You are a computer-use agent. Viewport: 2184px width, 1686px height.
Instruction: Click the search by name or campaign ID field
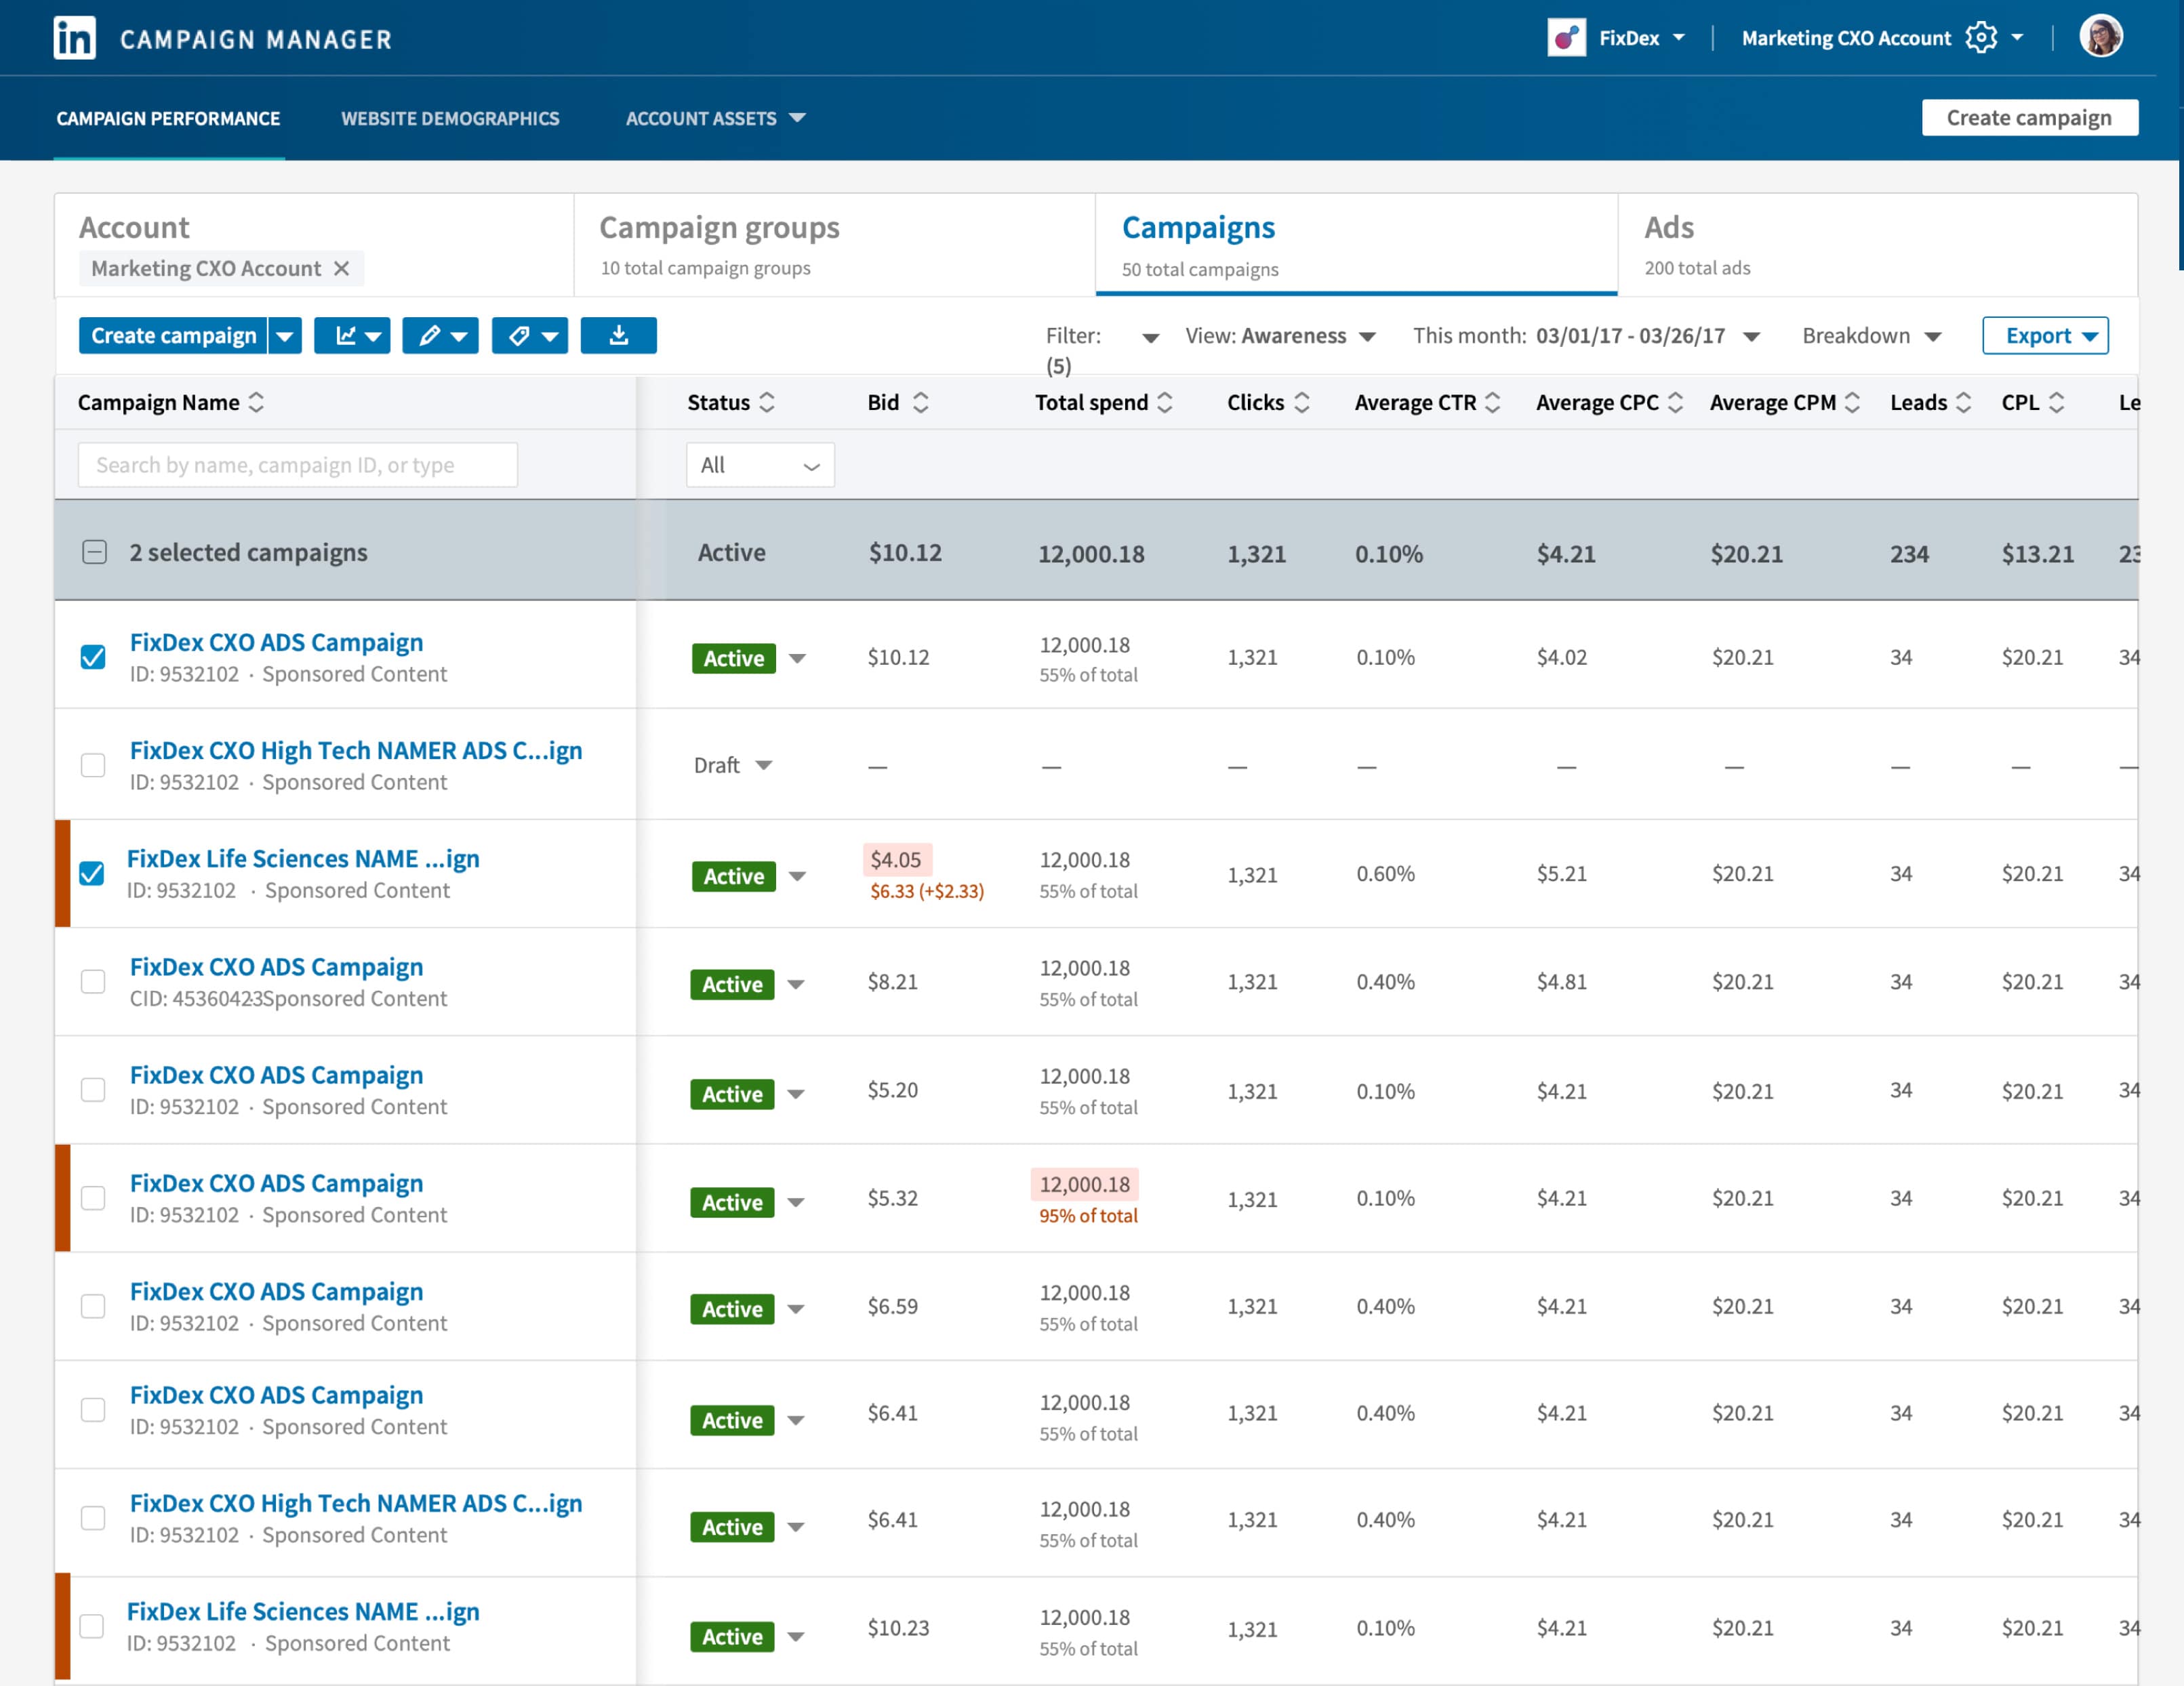(298, 465)
